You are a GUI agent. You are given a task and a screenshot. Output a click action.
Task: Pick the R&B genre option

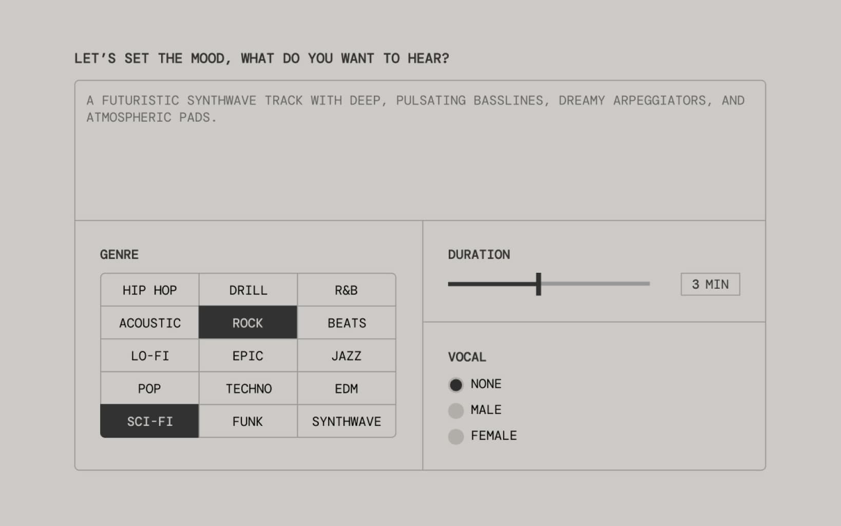tap(346, 290)
